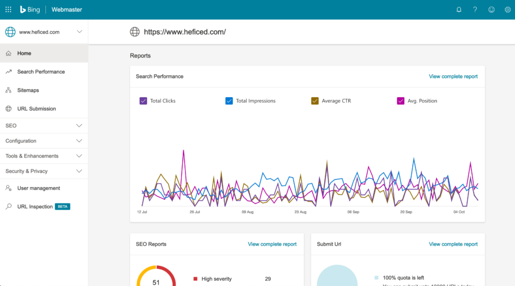Click the High severity red legend square
This screenshot has height=286, width=515.
195,279
